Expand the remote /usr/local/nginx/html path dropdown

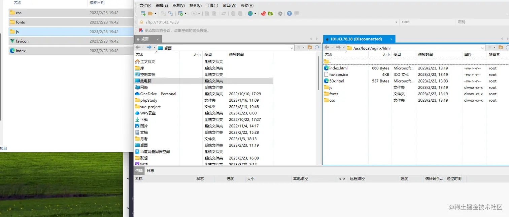483,48
